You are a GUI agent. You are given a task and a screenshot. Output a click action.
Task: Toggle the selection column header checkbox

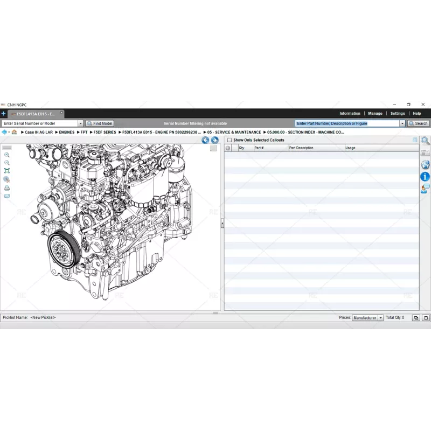pos(228,148)
